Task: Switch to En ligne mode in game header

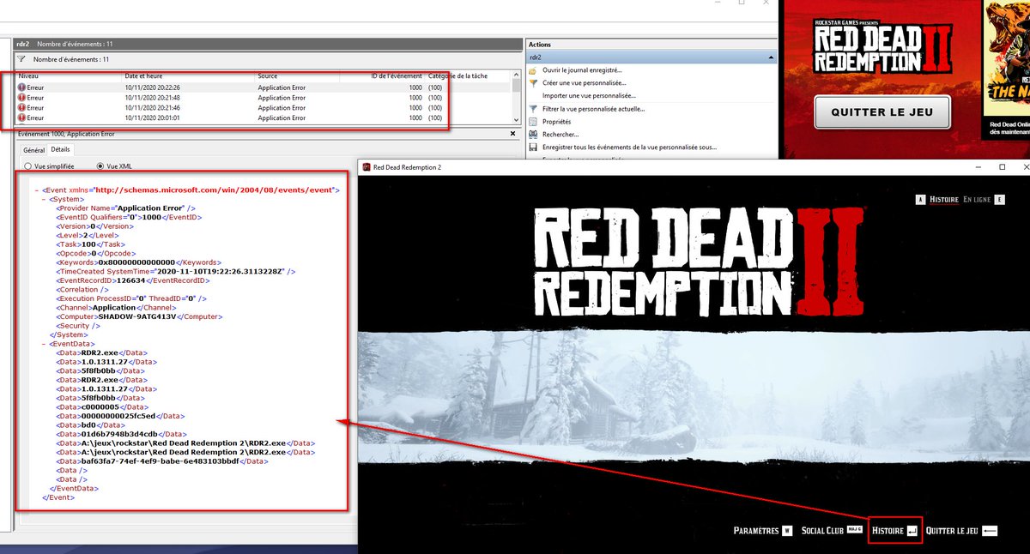Action: (977, 200)
